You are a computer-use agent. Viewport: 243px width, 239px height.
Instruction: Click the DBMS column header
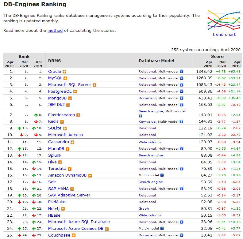coord(54,61)
